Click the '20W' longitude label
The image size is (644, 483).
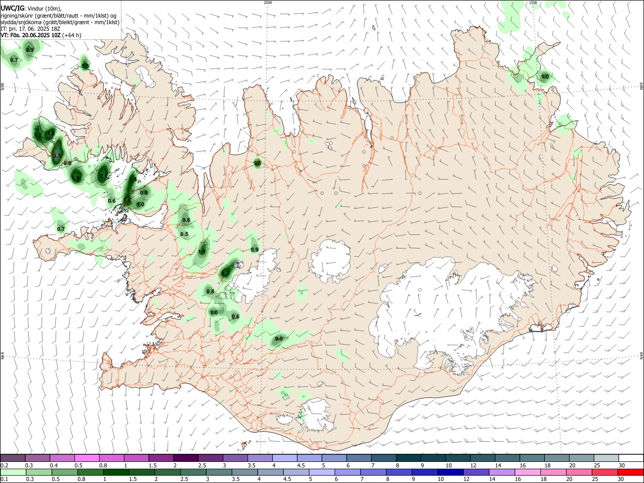pyautogui.click(x=268, y=3)
